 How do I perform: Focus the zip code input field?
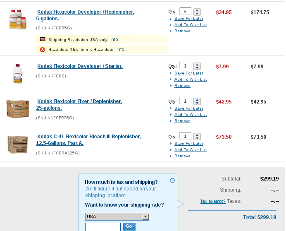[103, 227]
